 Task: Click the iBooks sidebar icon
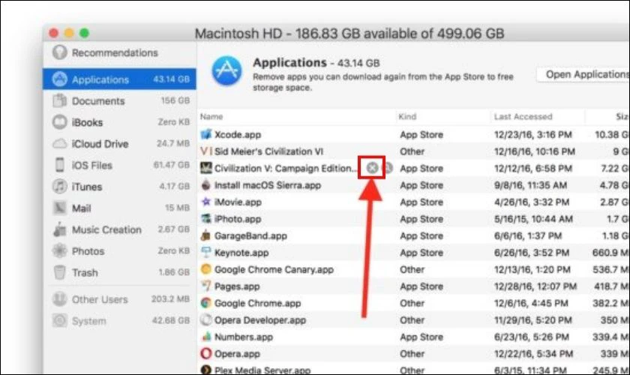[59, 122]
